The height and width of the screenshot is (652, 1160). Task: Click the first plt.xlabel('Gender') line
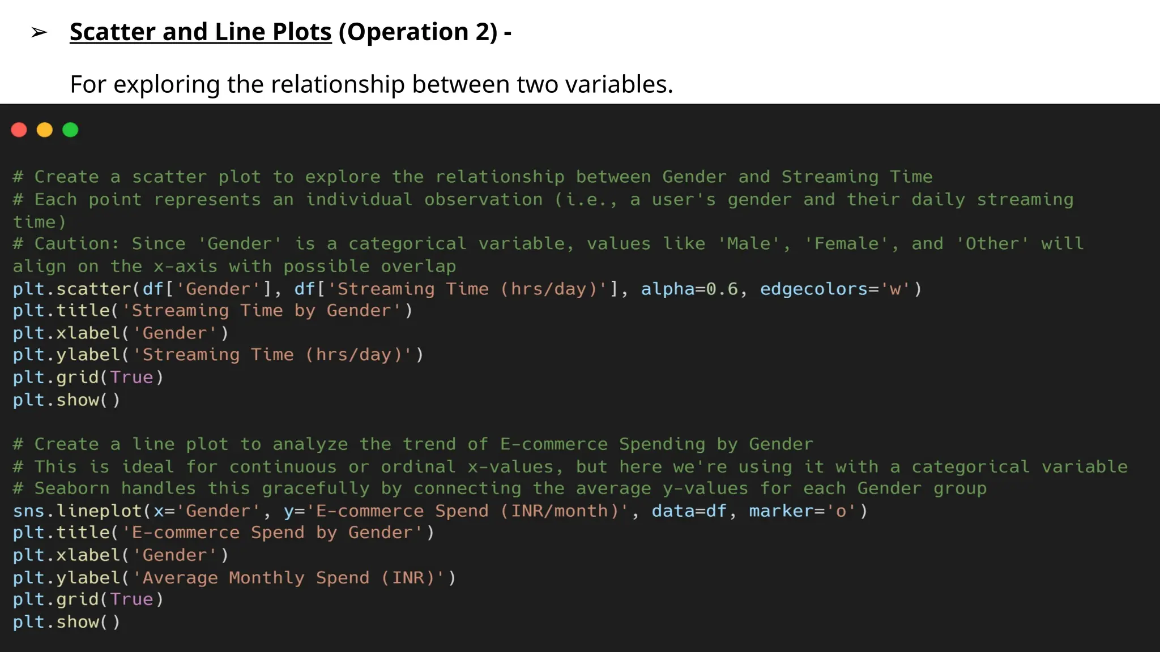point(121,333)
